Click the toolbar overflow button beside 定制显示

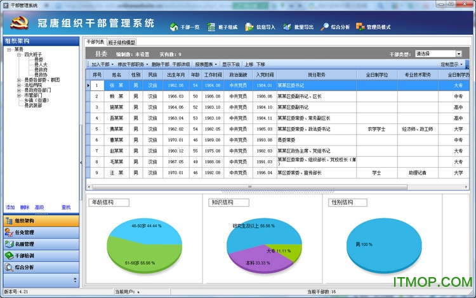coord(467,64)
